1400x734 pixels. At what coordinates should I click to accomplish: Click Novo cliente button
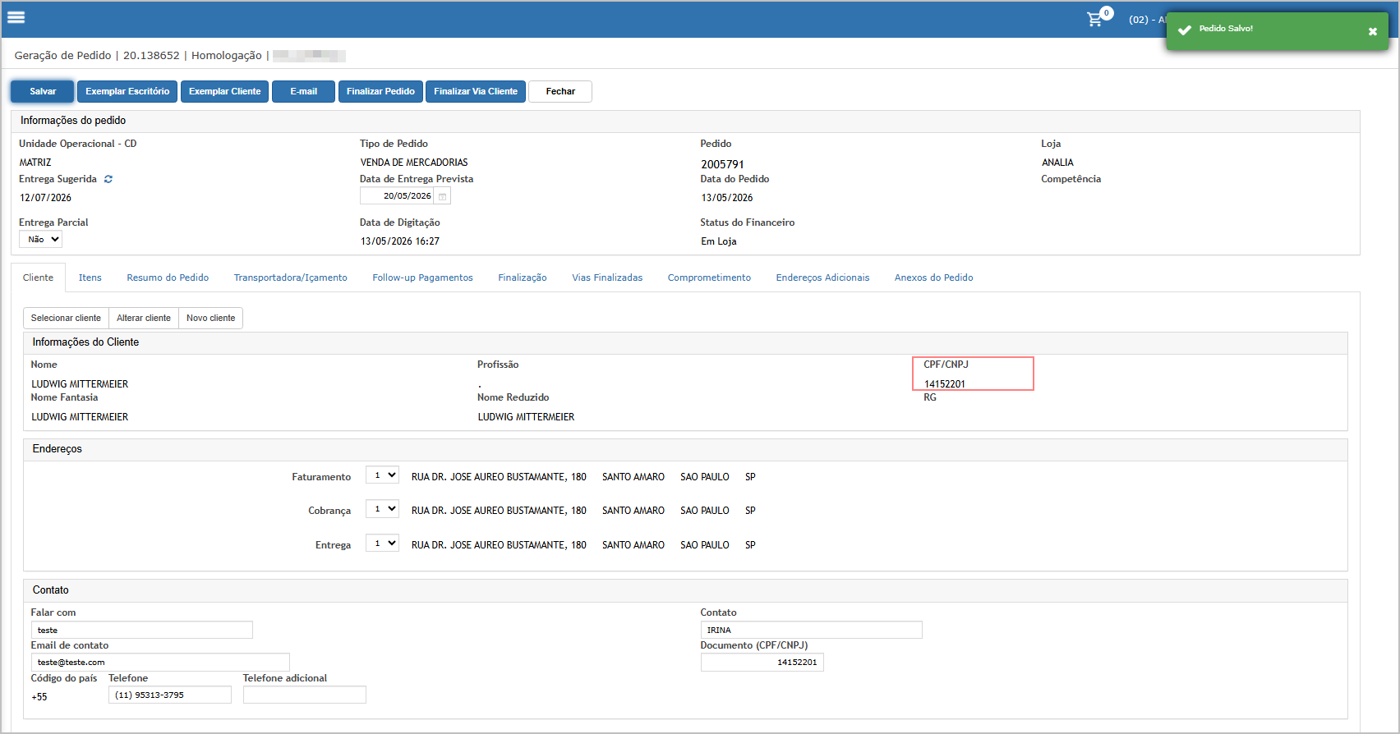210,318
